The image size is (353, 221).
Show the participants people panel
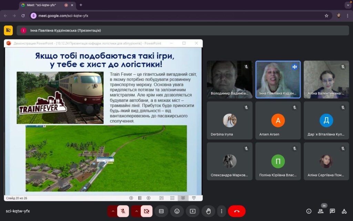[x=321, y=211]
